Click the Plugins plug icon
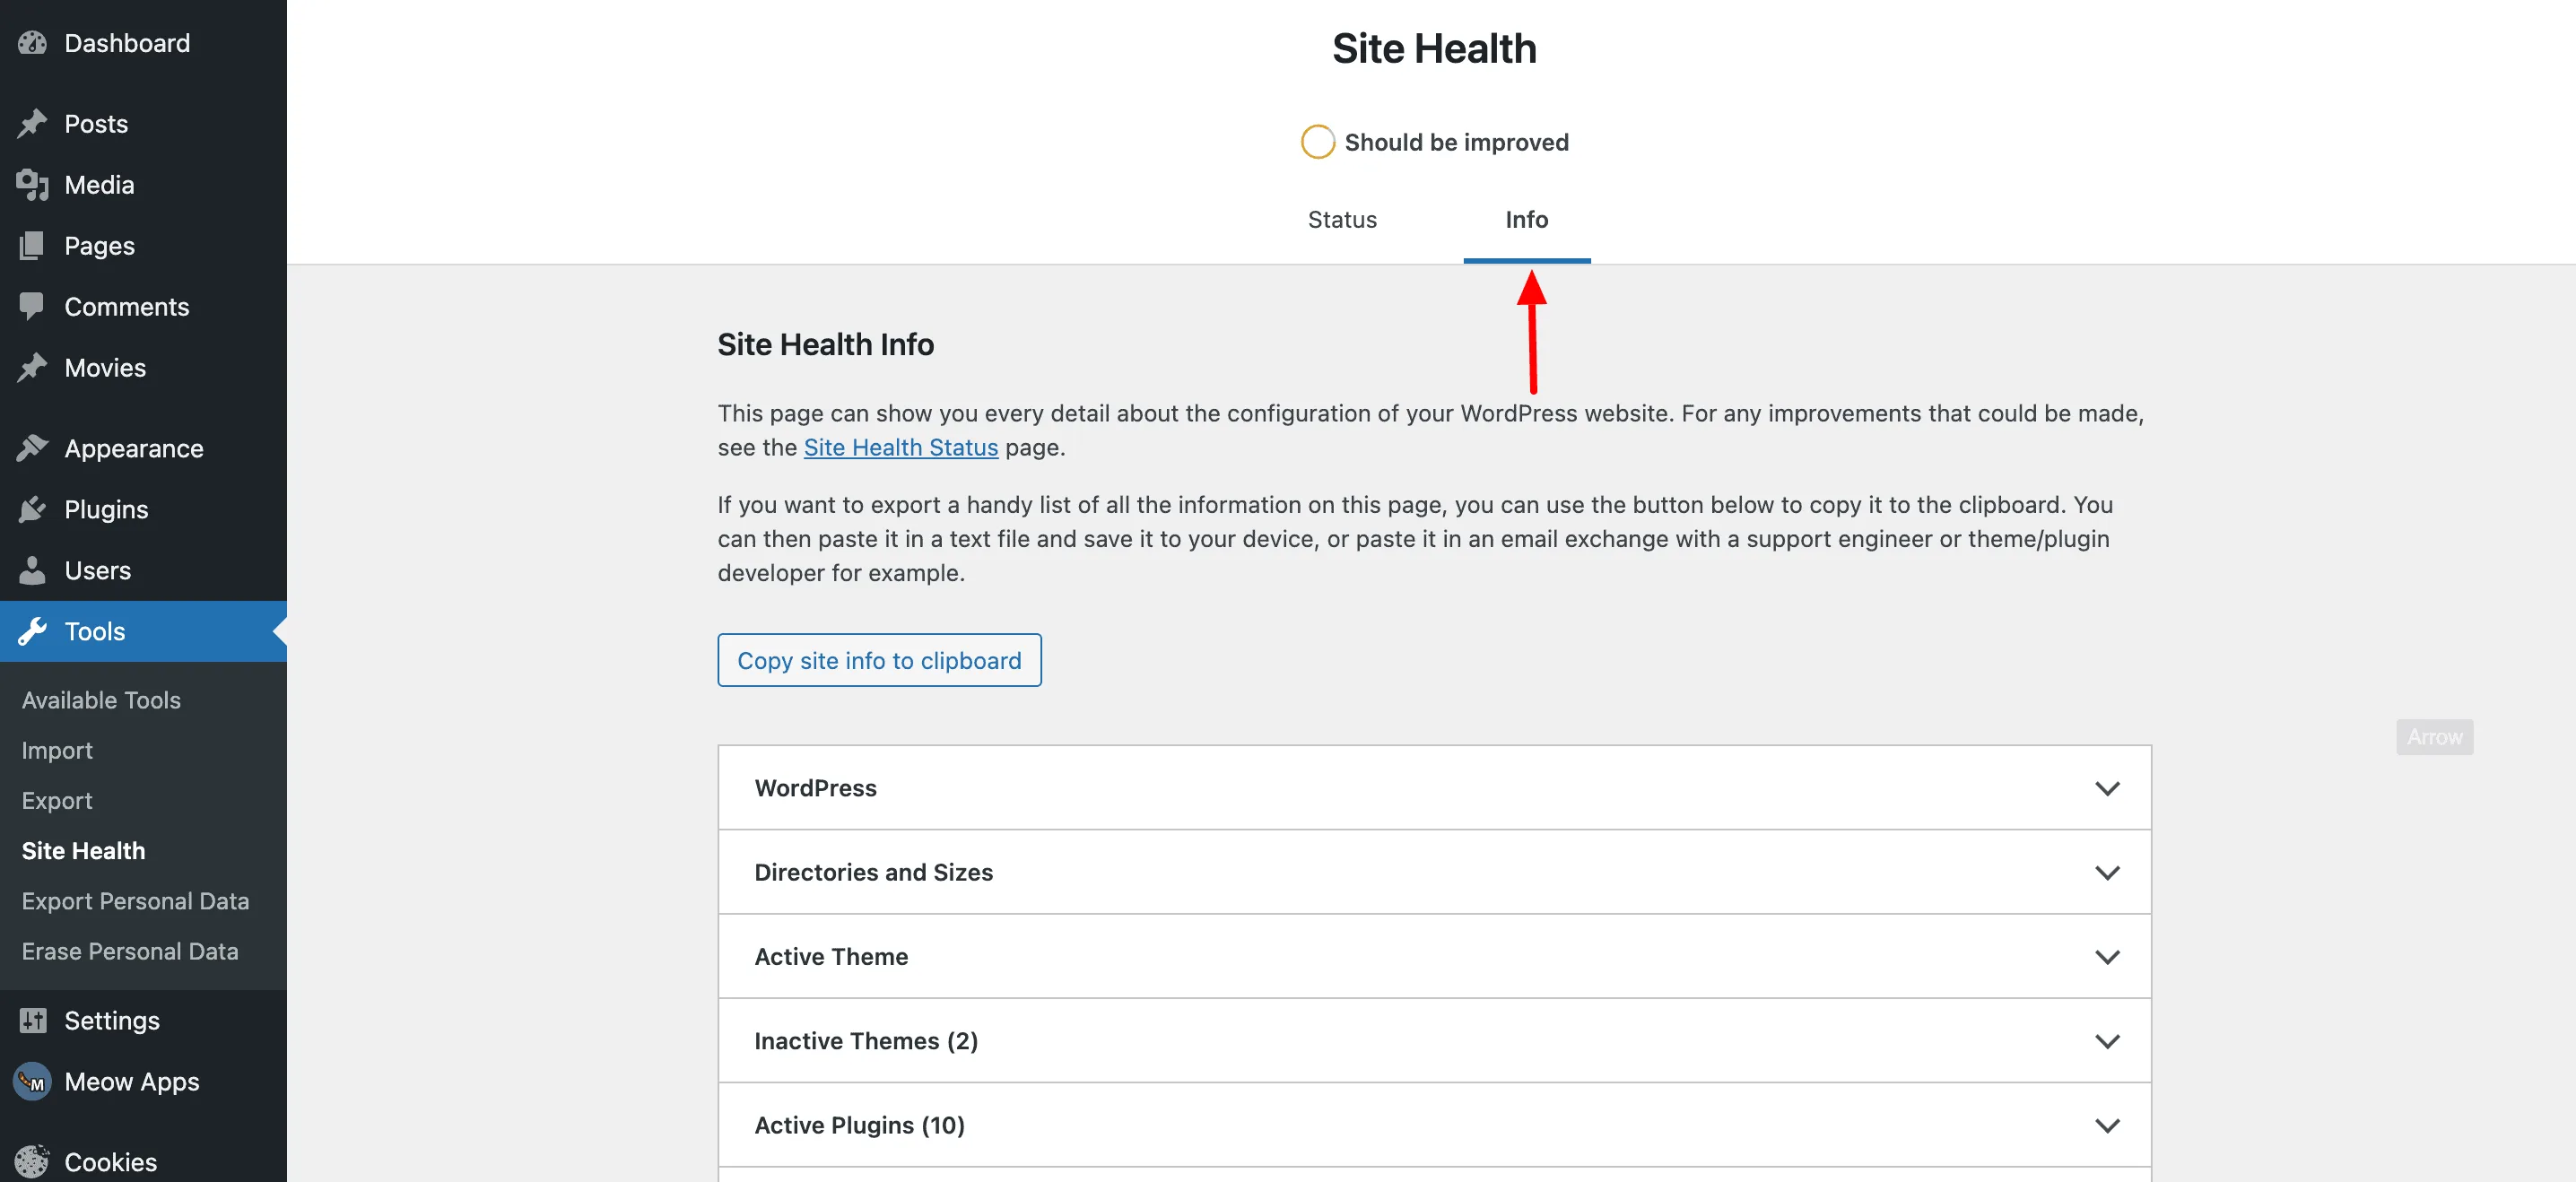Viewport: 2576px width, 1182px height. point(32,509)
